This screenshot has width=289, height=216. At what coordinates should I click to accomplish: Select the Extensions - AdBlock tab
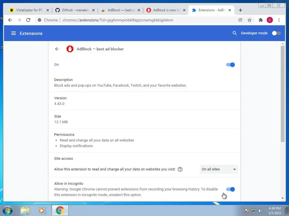211,10
